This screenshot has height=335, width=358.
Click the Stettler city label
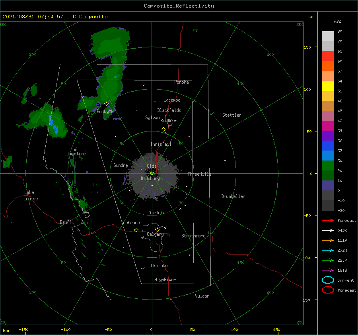click(x=232, y=115)
